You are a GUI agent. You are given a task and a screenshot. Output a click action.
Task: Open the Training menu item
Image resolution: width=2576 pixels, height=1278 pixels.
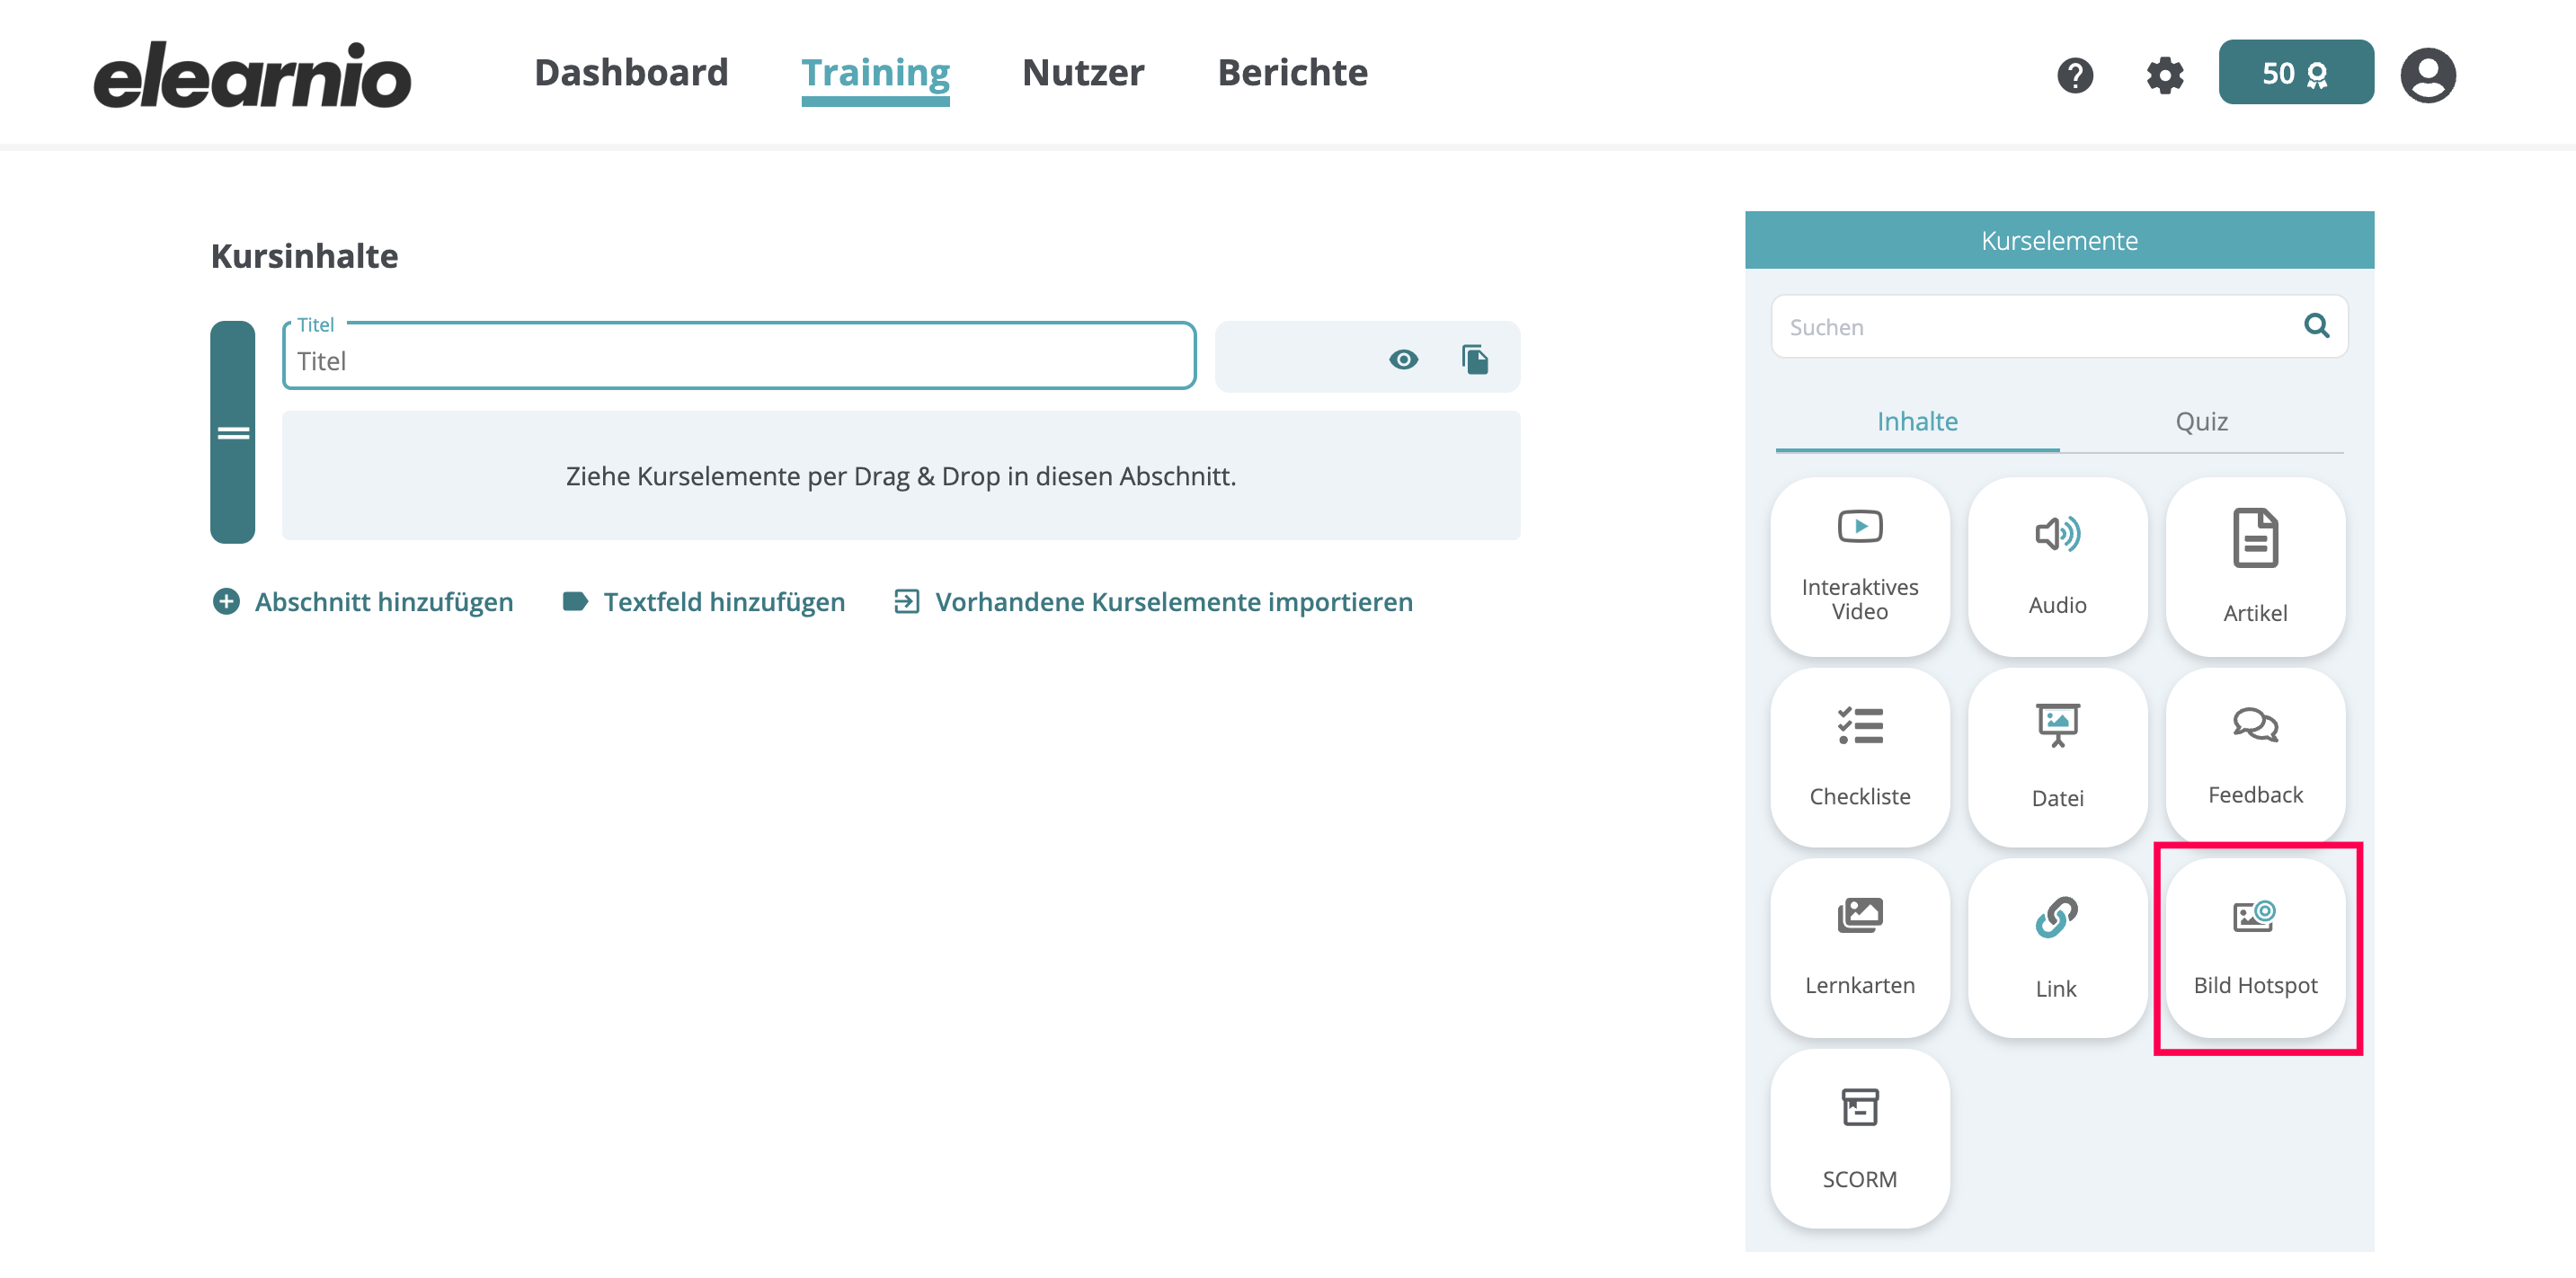click(875, 73)
